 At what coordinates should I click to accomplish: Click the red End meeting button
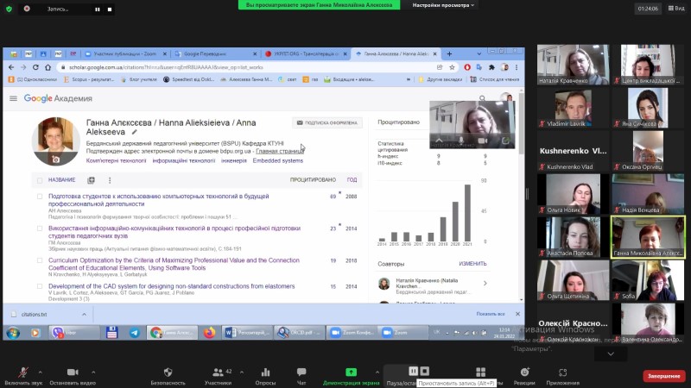(x=663, y=376)
